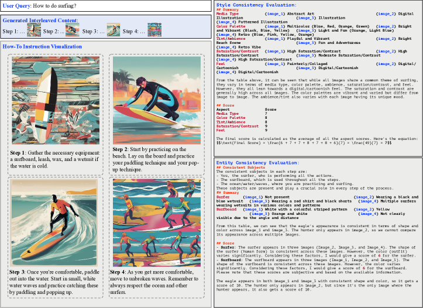Click the red 'Surfer' label in entity summary
423x308 pixels.
(x=223, y=197)
